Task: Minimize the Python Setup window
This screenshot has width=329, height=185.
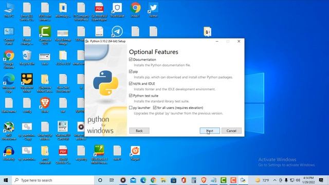Action: pyautogui.click(x=217, y=41)
